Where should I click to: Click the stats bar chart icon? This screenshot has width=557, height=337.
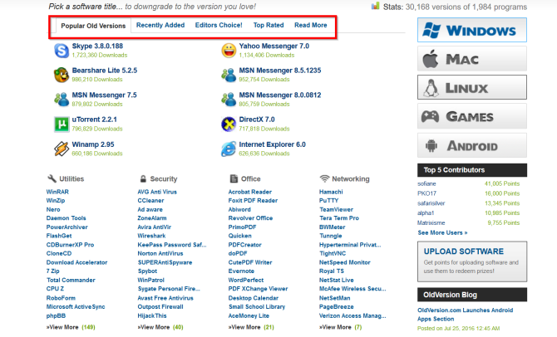[x=376, y=6]
